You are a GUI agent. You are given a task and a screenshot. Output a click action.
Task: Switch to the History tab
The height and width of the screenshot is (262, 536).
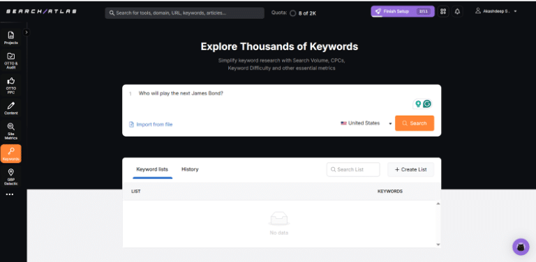point(190,169)
